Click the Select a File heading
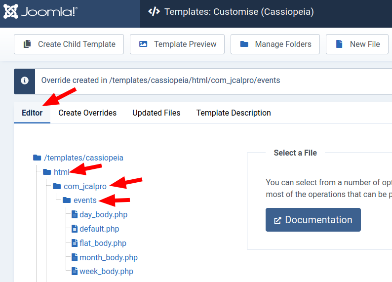392x282 pixels. pos(295,153)
